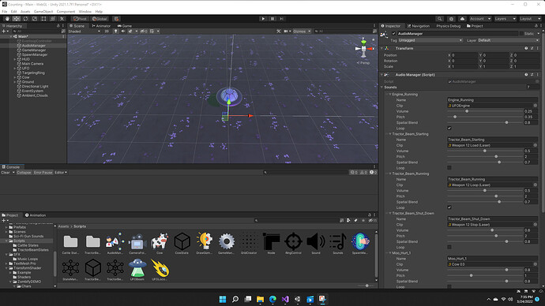Collapse the Transform component
This screenshot has height=306, width=545.
(381, 48)
